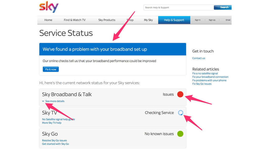Click the red Issues status indicator
269x151 pixels.
[180, 94]
